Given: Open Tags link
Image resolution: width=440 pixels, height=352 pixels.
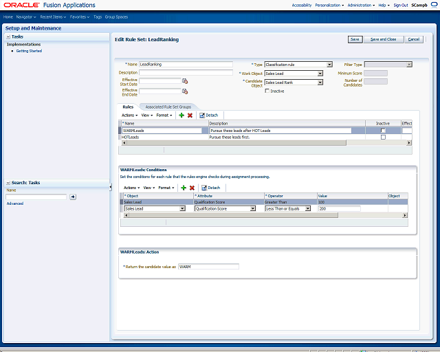Looking at the screenshot, I should pyautogui.click(x=98, y=17).
